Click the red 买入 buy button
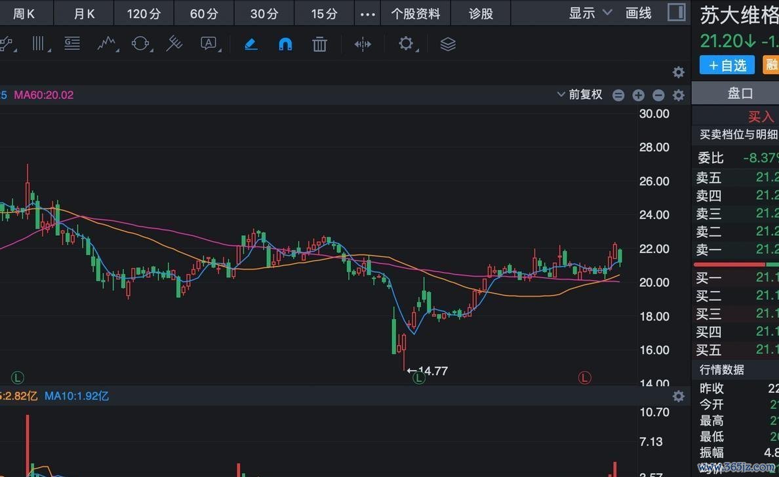Viewport: 779px width, 477px height. coord(761,117)
